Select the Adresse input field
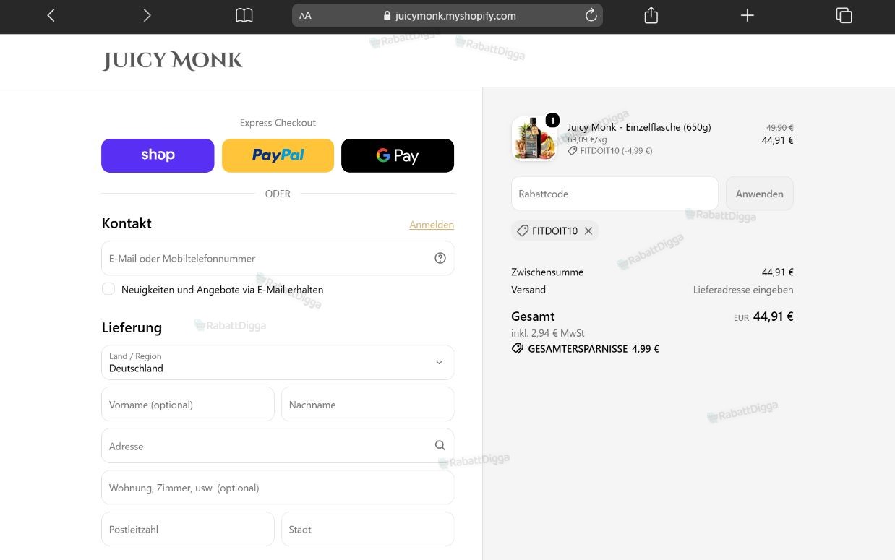The image size is (895, 560). (278, 446)
